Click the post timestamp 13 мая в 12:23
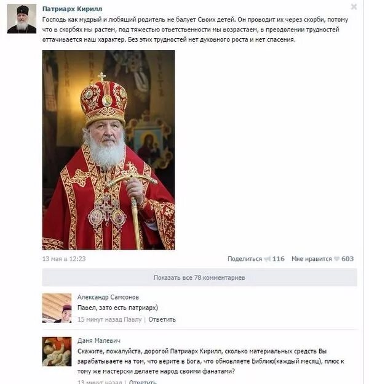Image resolution: width=369 pixels, height=384 pixels. pos(64,259)
